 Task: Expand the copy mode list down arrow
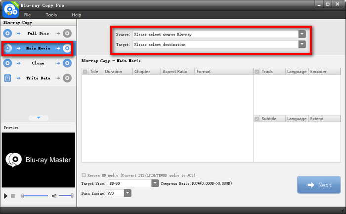[39, 118]
